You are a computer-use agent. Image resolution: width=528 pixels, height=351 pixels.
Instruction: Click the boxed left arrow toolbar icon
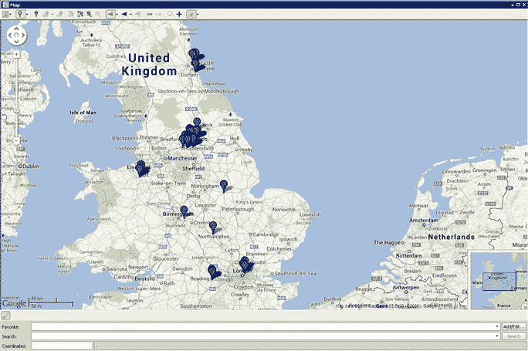pos(110,14)
